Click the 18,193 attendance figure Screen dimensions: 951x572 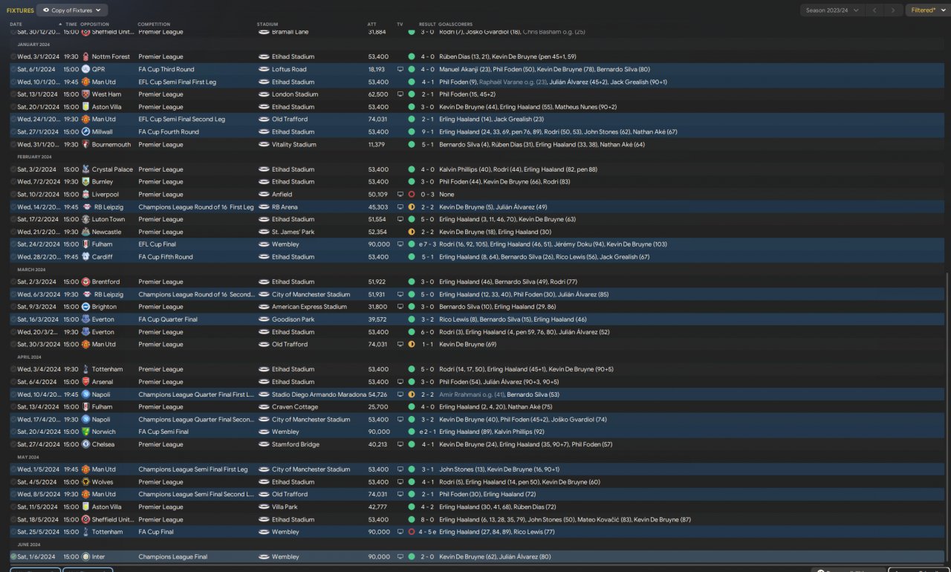[377, 69]
